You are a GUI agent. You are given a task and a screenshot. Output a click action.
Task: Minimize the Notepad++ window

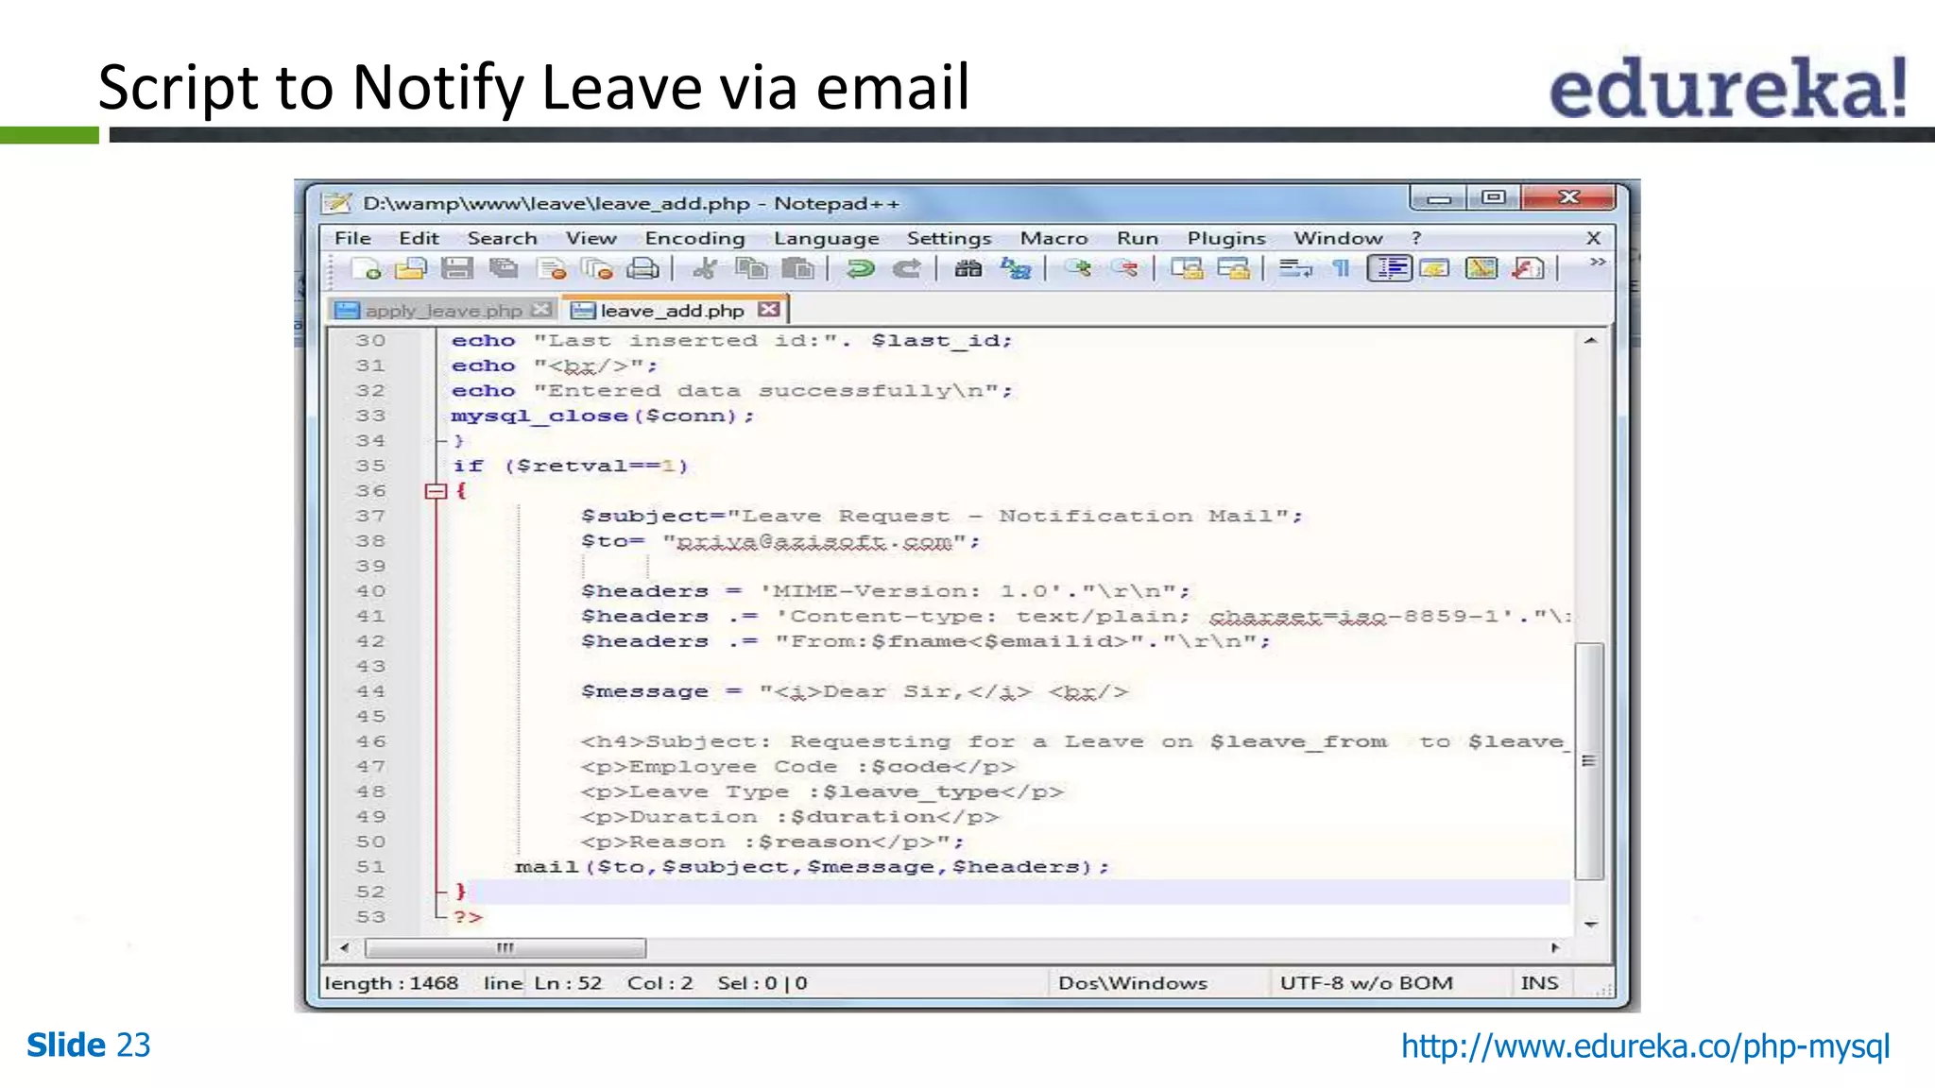point(1438,197)
